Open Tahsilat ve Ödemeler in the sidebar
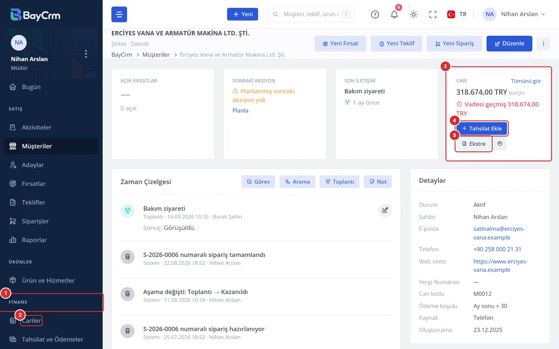Image resolution: width=559 pixels, height=349 pixels. tap(51, 339)
